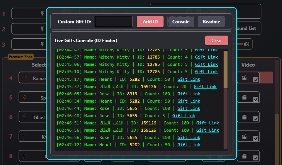The image size is (282, 165).
Task: Click the Live Gifts Console (ID Finder) title
Action: click(x=86, y=41)
